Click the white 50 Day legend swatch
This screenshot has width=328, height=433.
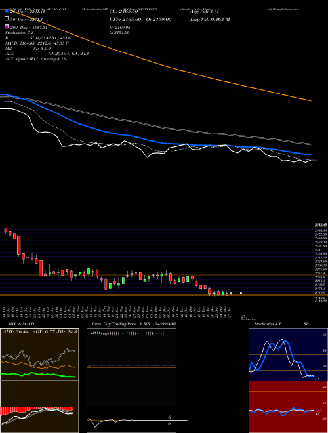point(7,19)
